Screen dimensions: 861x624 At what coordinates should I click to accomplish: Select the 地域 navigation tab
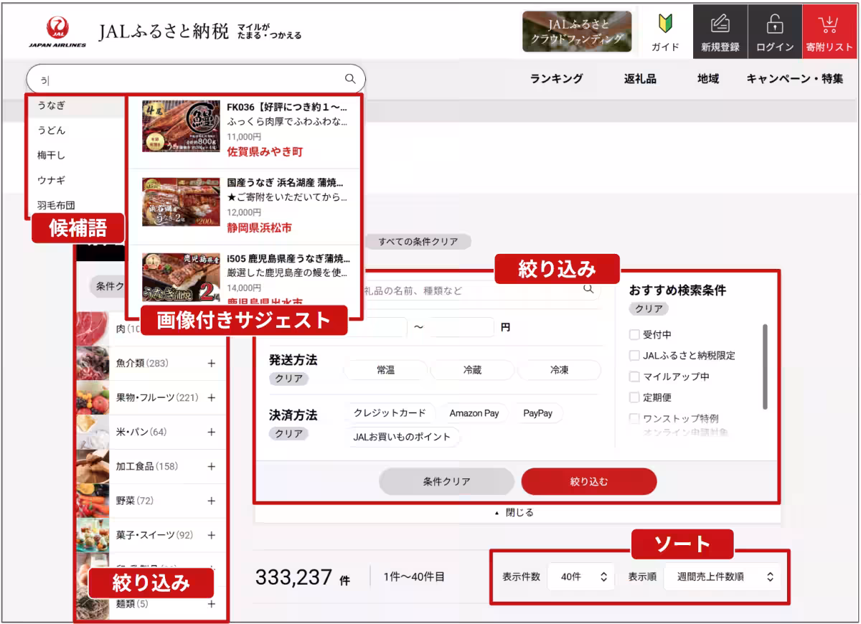click(x=707, y=79)
